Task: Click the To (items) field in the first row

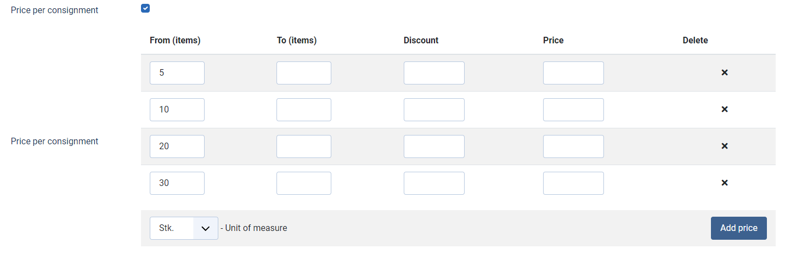Action: click(x=304, y=73)
